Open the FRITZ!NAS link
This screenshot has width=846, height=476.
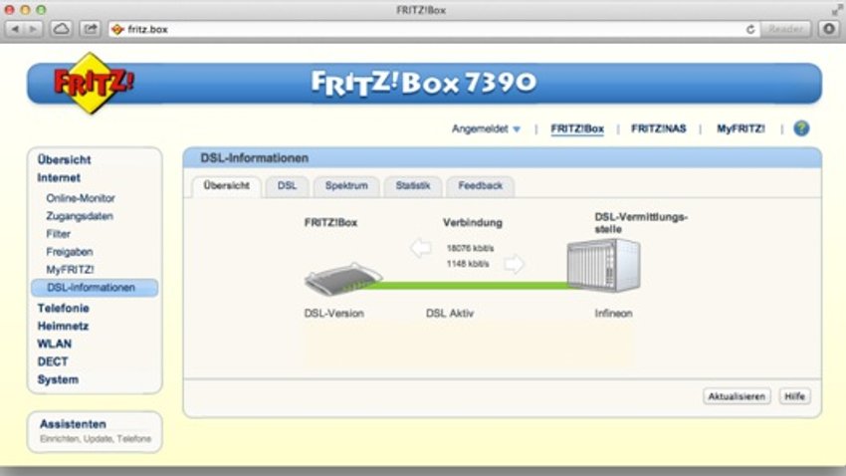(658, 129)
